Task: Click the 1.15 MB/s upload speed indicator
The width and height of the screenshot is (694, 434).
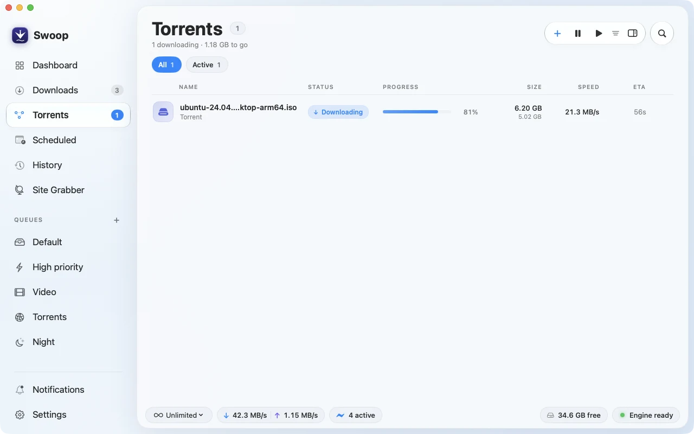Action: coord(296,415)
